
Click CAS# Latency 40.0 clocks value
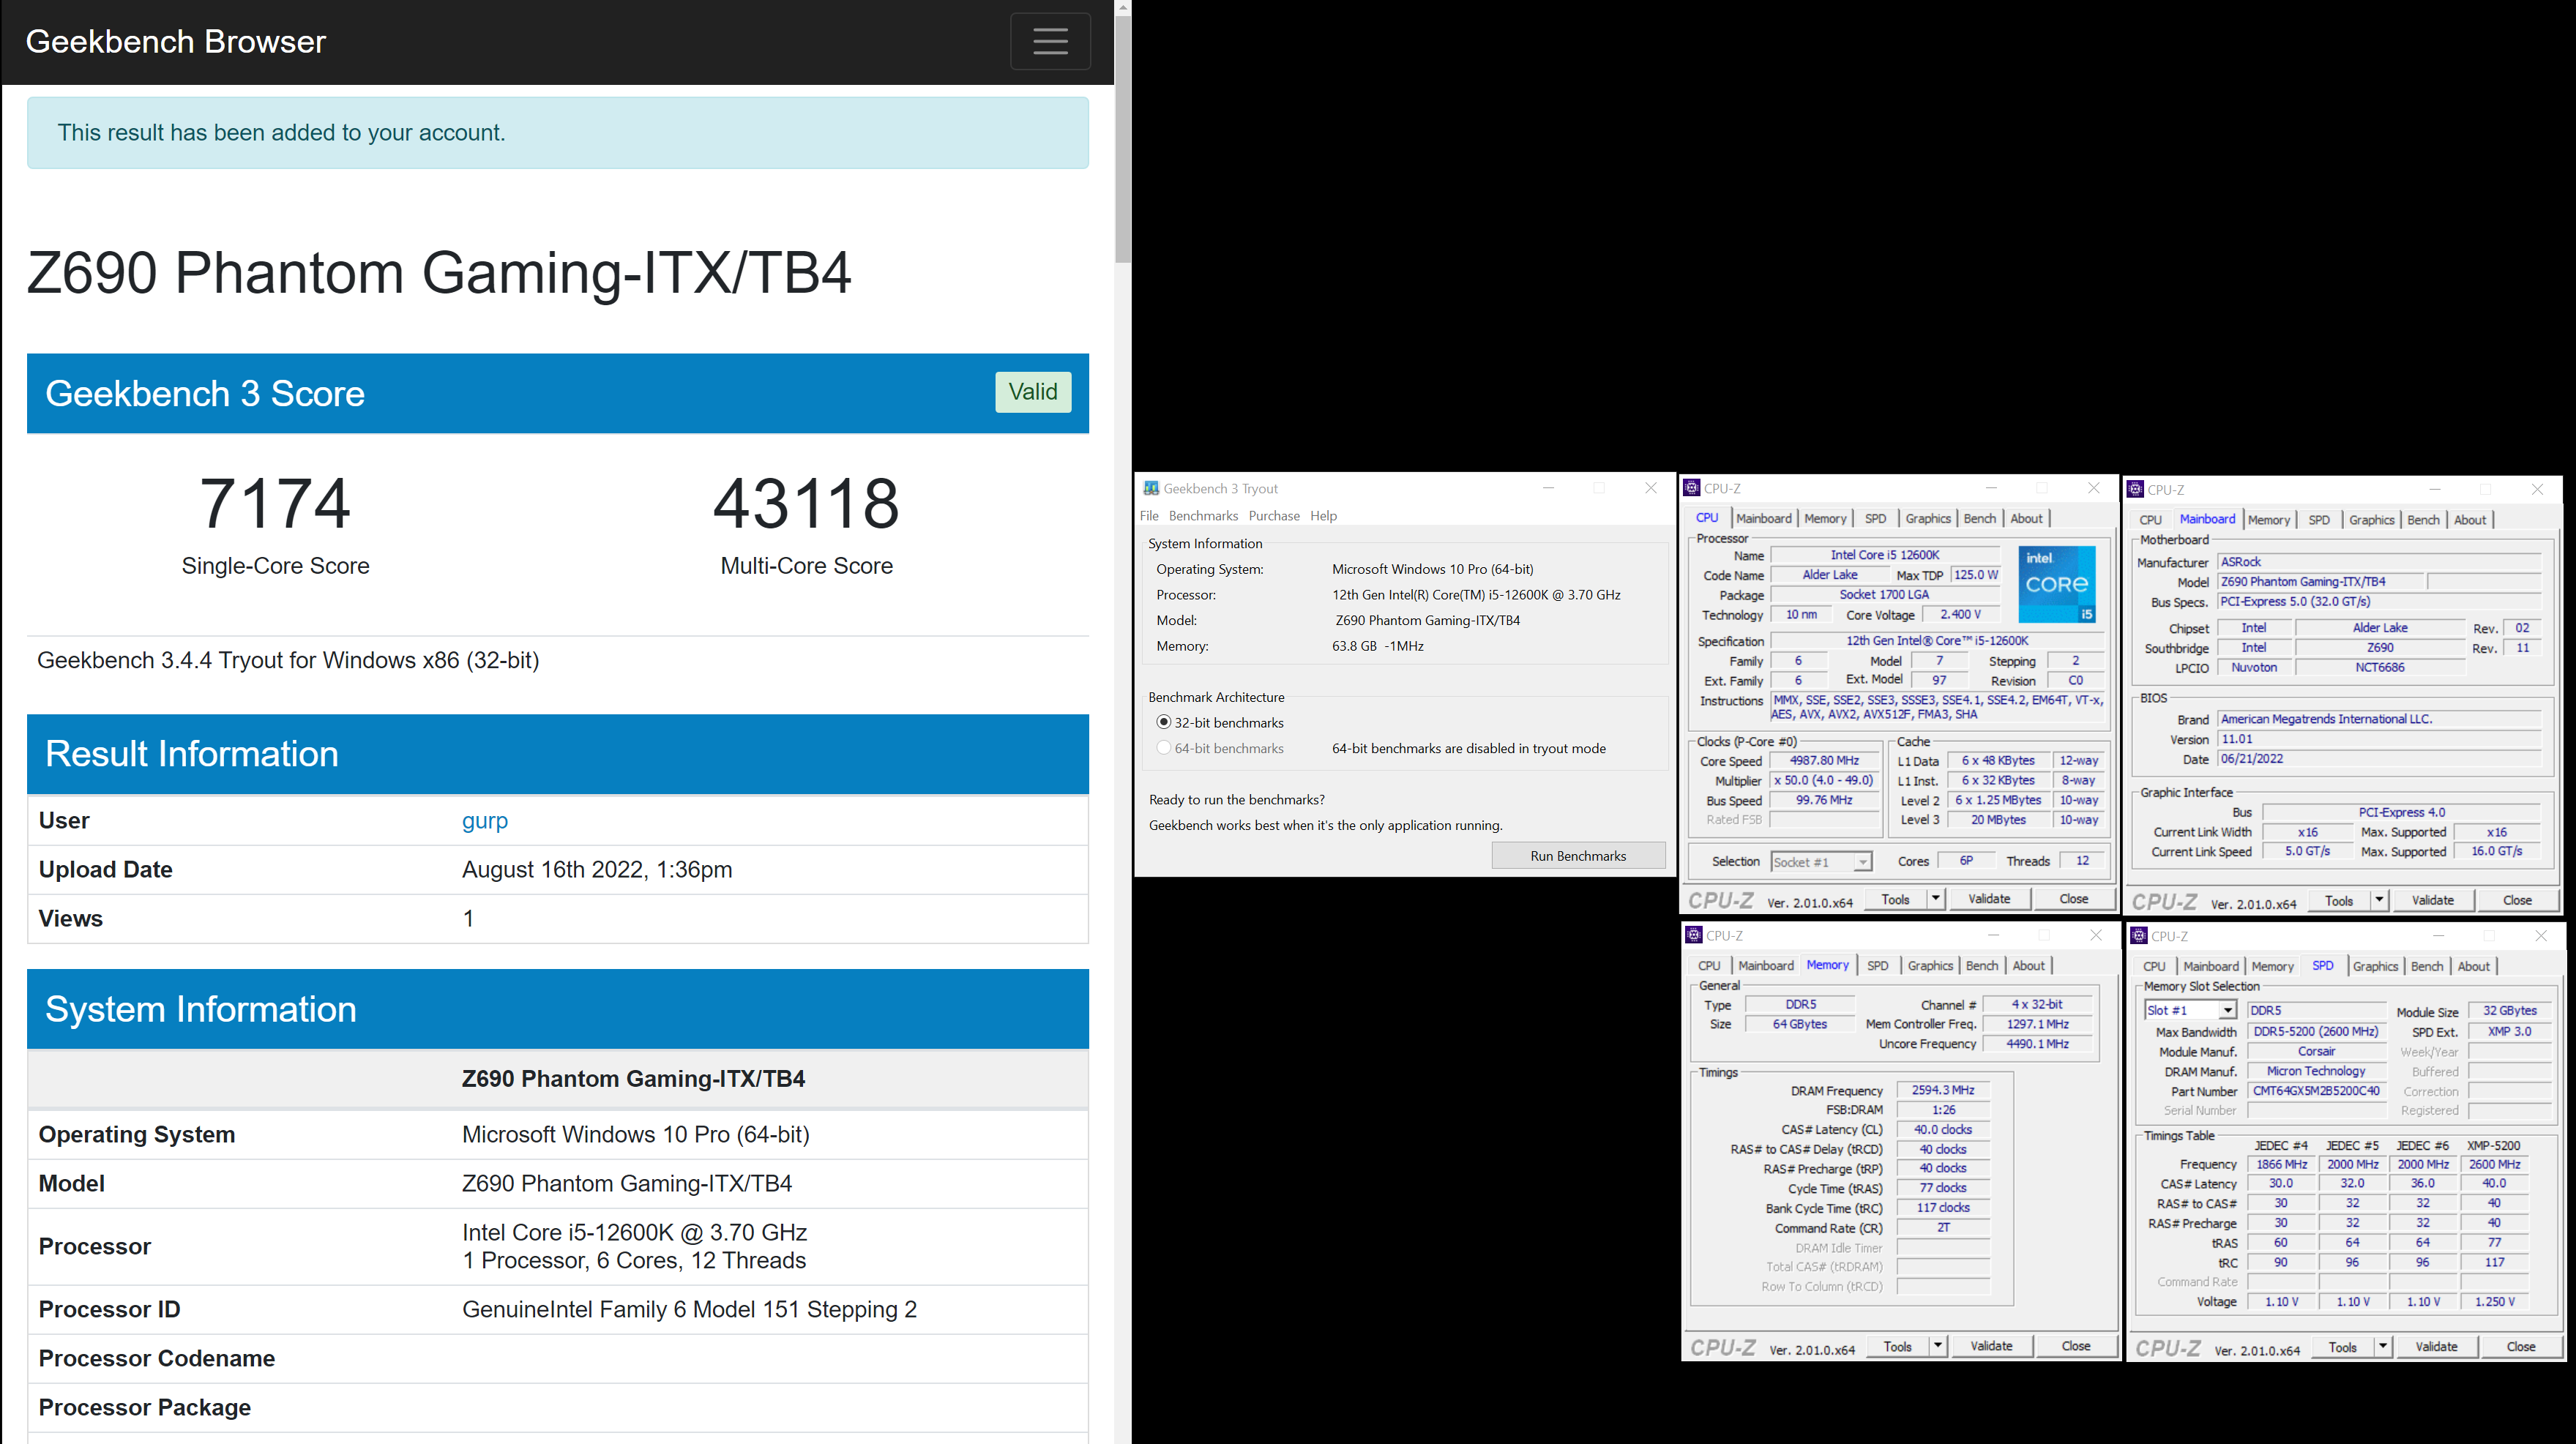(1943, 1130)
